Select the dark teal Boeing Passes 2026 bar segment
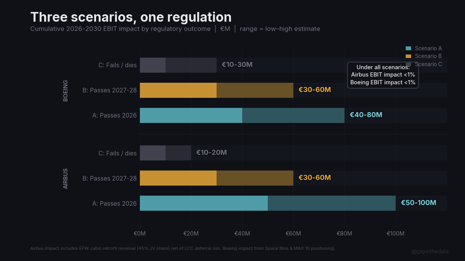The image size is (465, 261). pyautogui.click(x=293, y=115)
